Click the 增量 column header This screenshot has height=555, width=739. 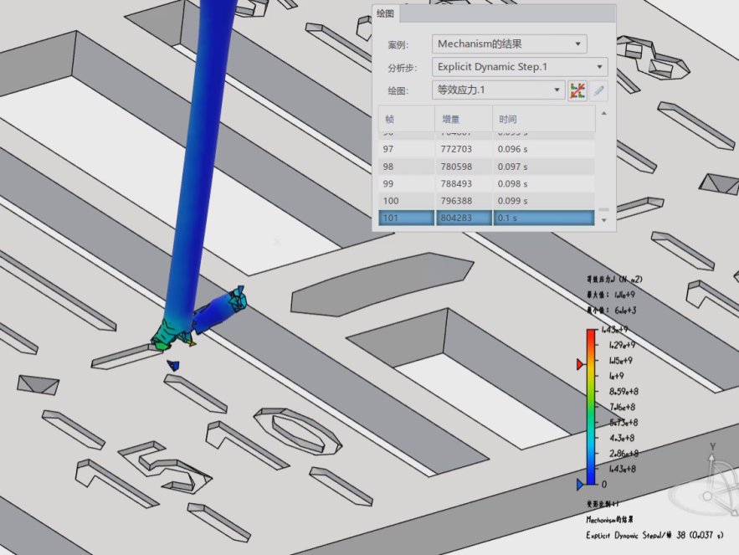click(x=463, y=119)
